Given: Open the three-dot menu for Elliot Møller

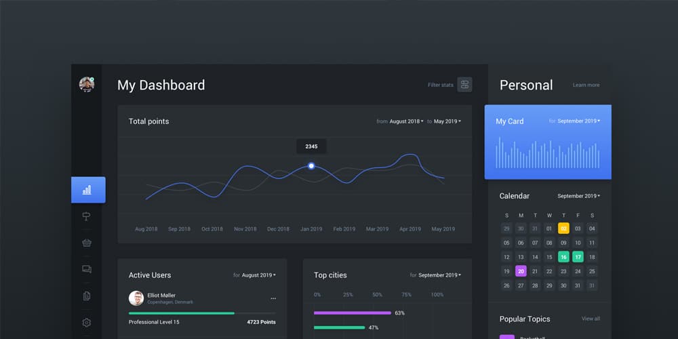Looking at the screenshot, I should coord(273,298).
